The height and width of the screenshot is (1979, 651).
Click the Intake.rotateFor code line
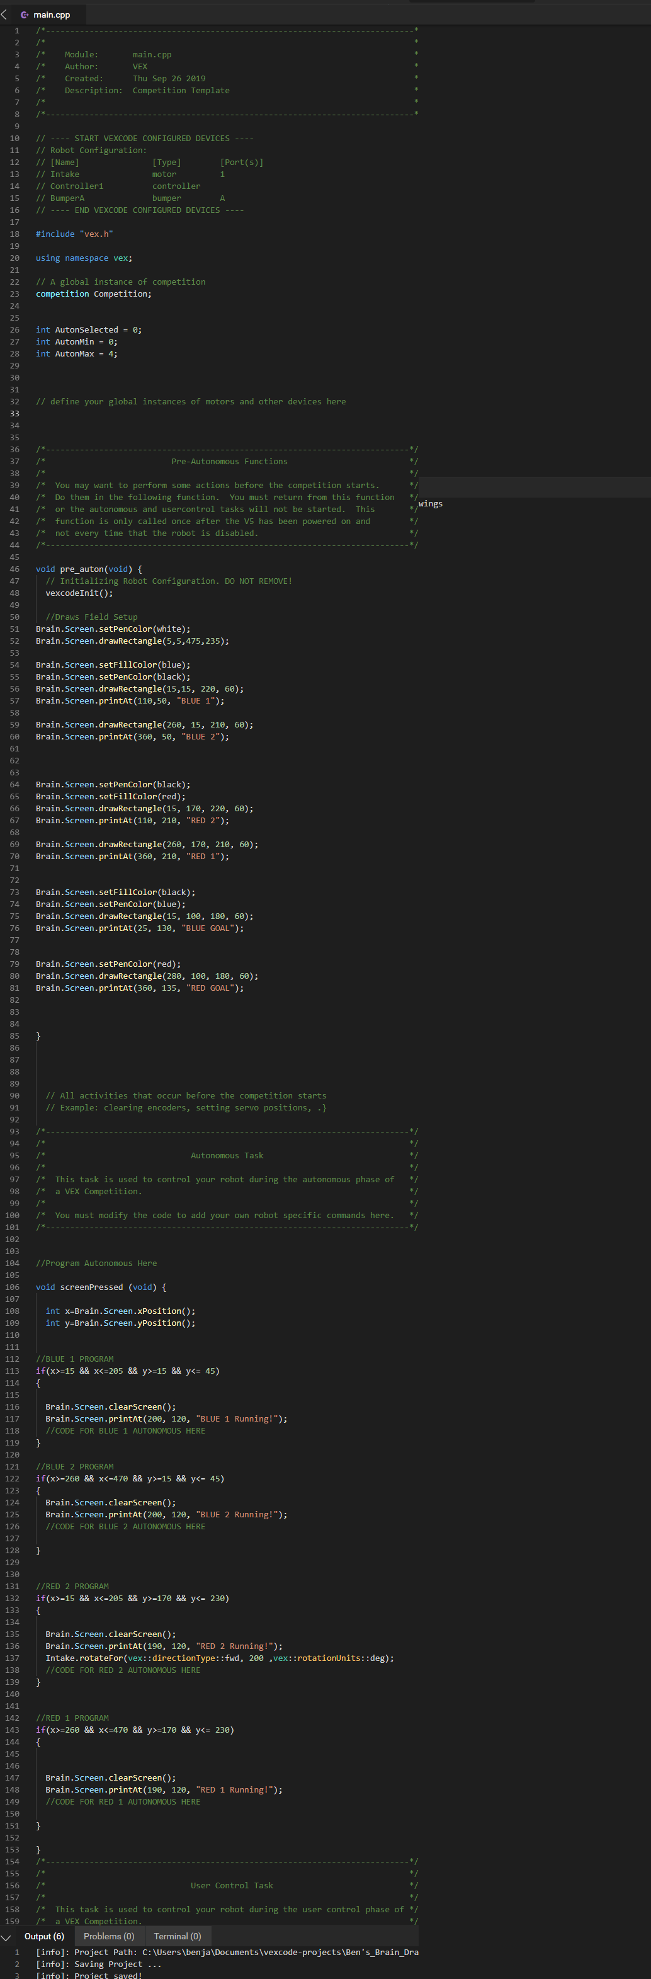tap(219, 1658)
